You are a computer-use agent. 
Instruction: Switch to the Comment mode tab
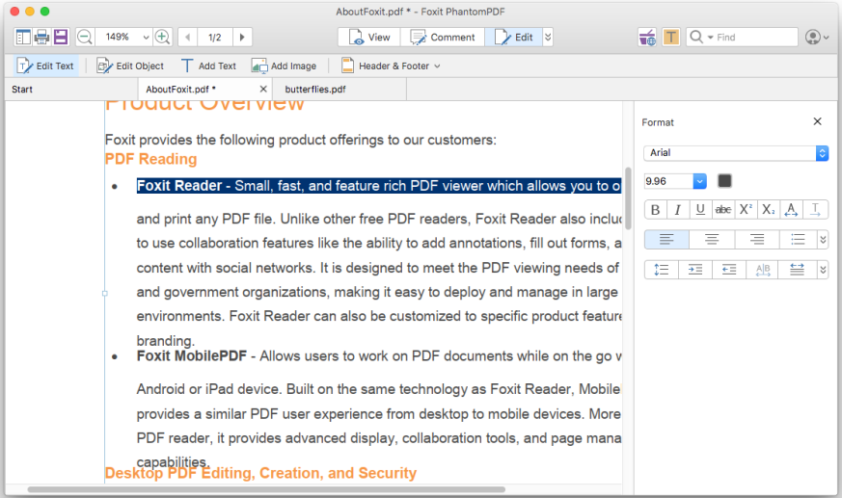point(443,37)
